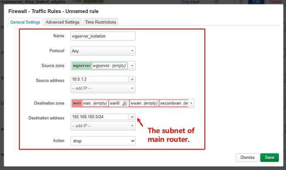Open the Advanced Settings tab
The height and width of the screenshot is (170, 286).
[63, 22]
